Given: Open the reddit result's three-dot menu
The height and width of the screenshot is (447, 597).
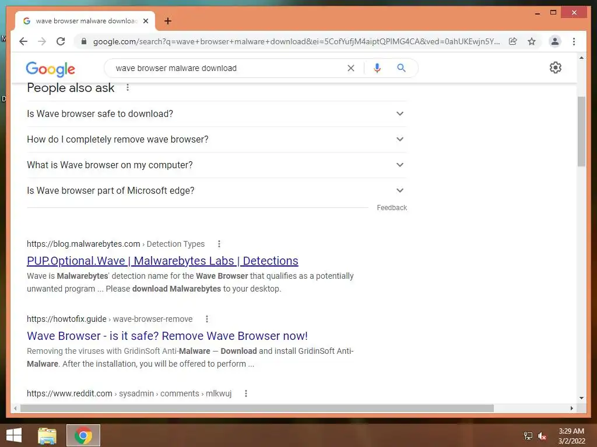Looking at the screenshot, I should (x=246, y=393).
